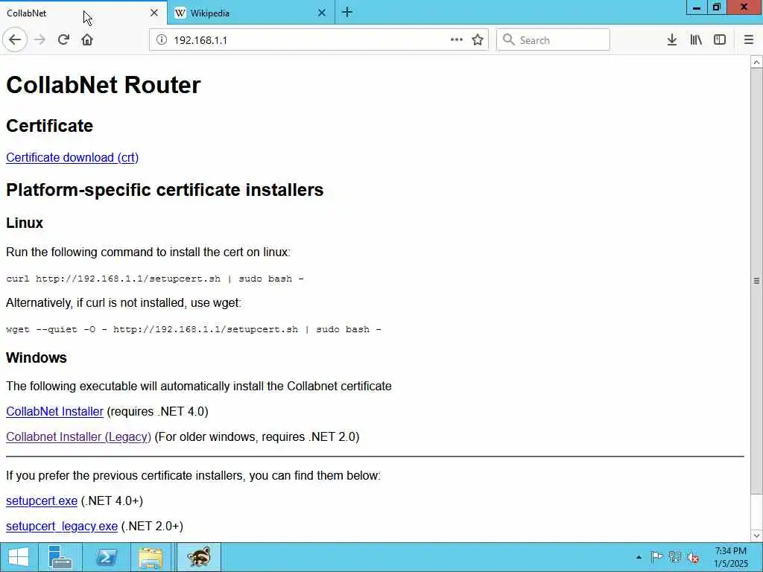Download setupcert_legacy.exe
The height and width of the screenshot is (572, 763).
pyautogui.click(x=62, y=527)
